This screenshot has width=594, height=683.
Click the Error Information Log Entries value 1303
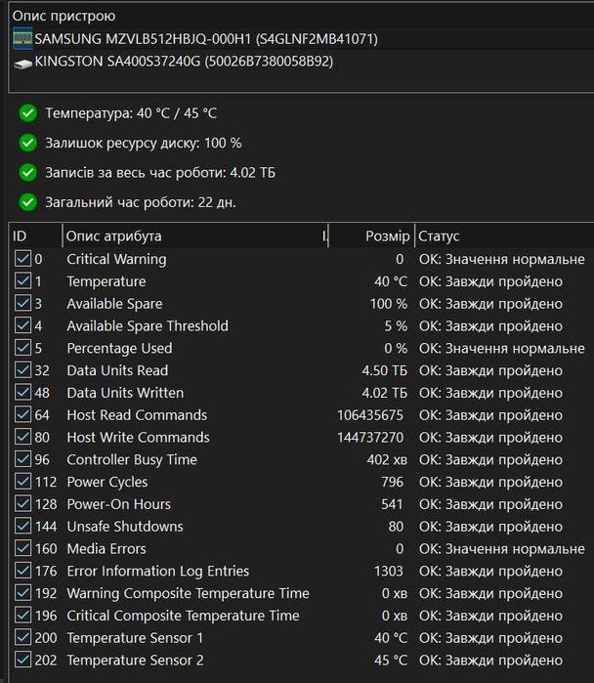389,571
